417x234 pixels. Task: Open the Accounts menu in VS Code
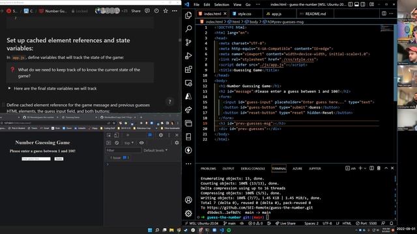click(188, 200)
